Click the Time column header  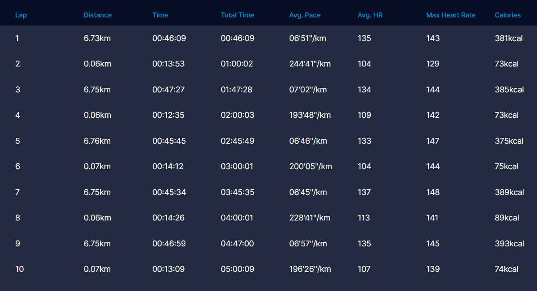click(x=160, y=15)
